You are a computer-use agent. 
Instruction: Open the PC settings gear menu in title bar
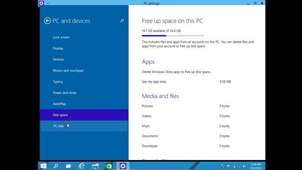click(41, 3)
